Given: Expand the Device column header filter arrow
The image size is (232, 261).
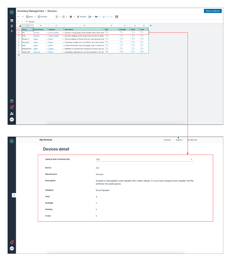Looking at the screenshot, I should (32, 29).
